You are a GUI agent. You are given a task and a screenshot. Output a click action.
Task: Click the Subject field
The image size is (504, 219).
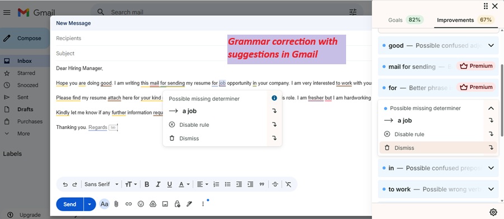tap(211, 53)
